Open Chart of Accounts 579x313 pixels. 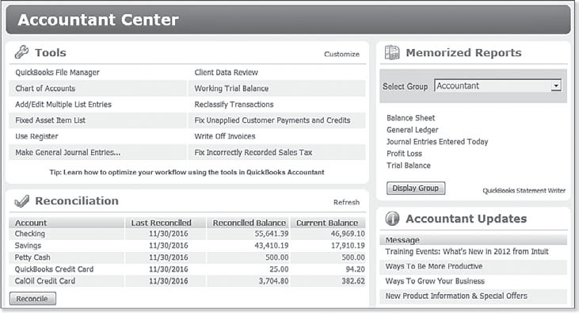coord(45,88)
